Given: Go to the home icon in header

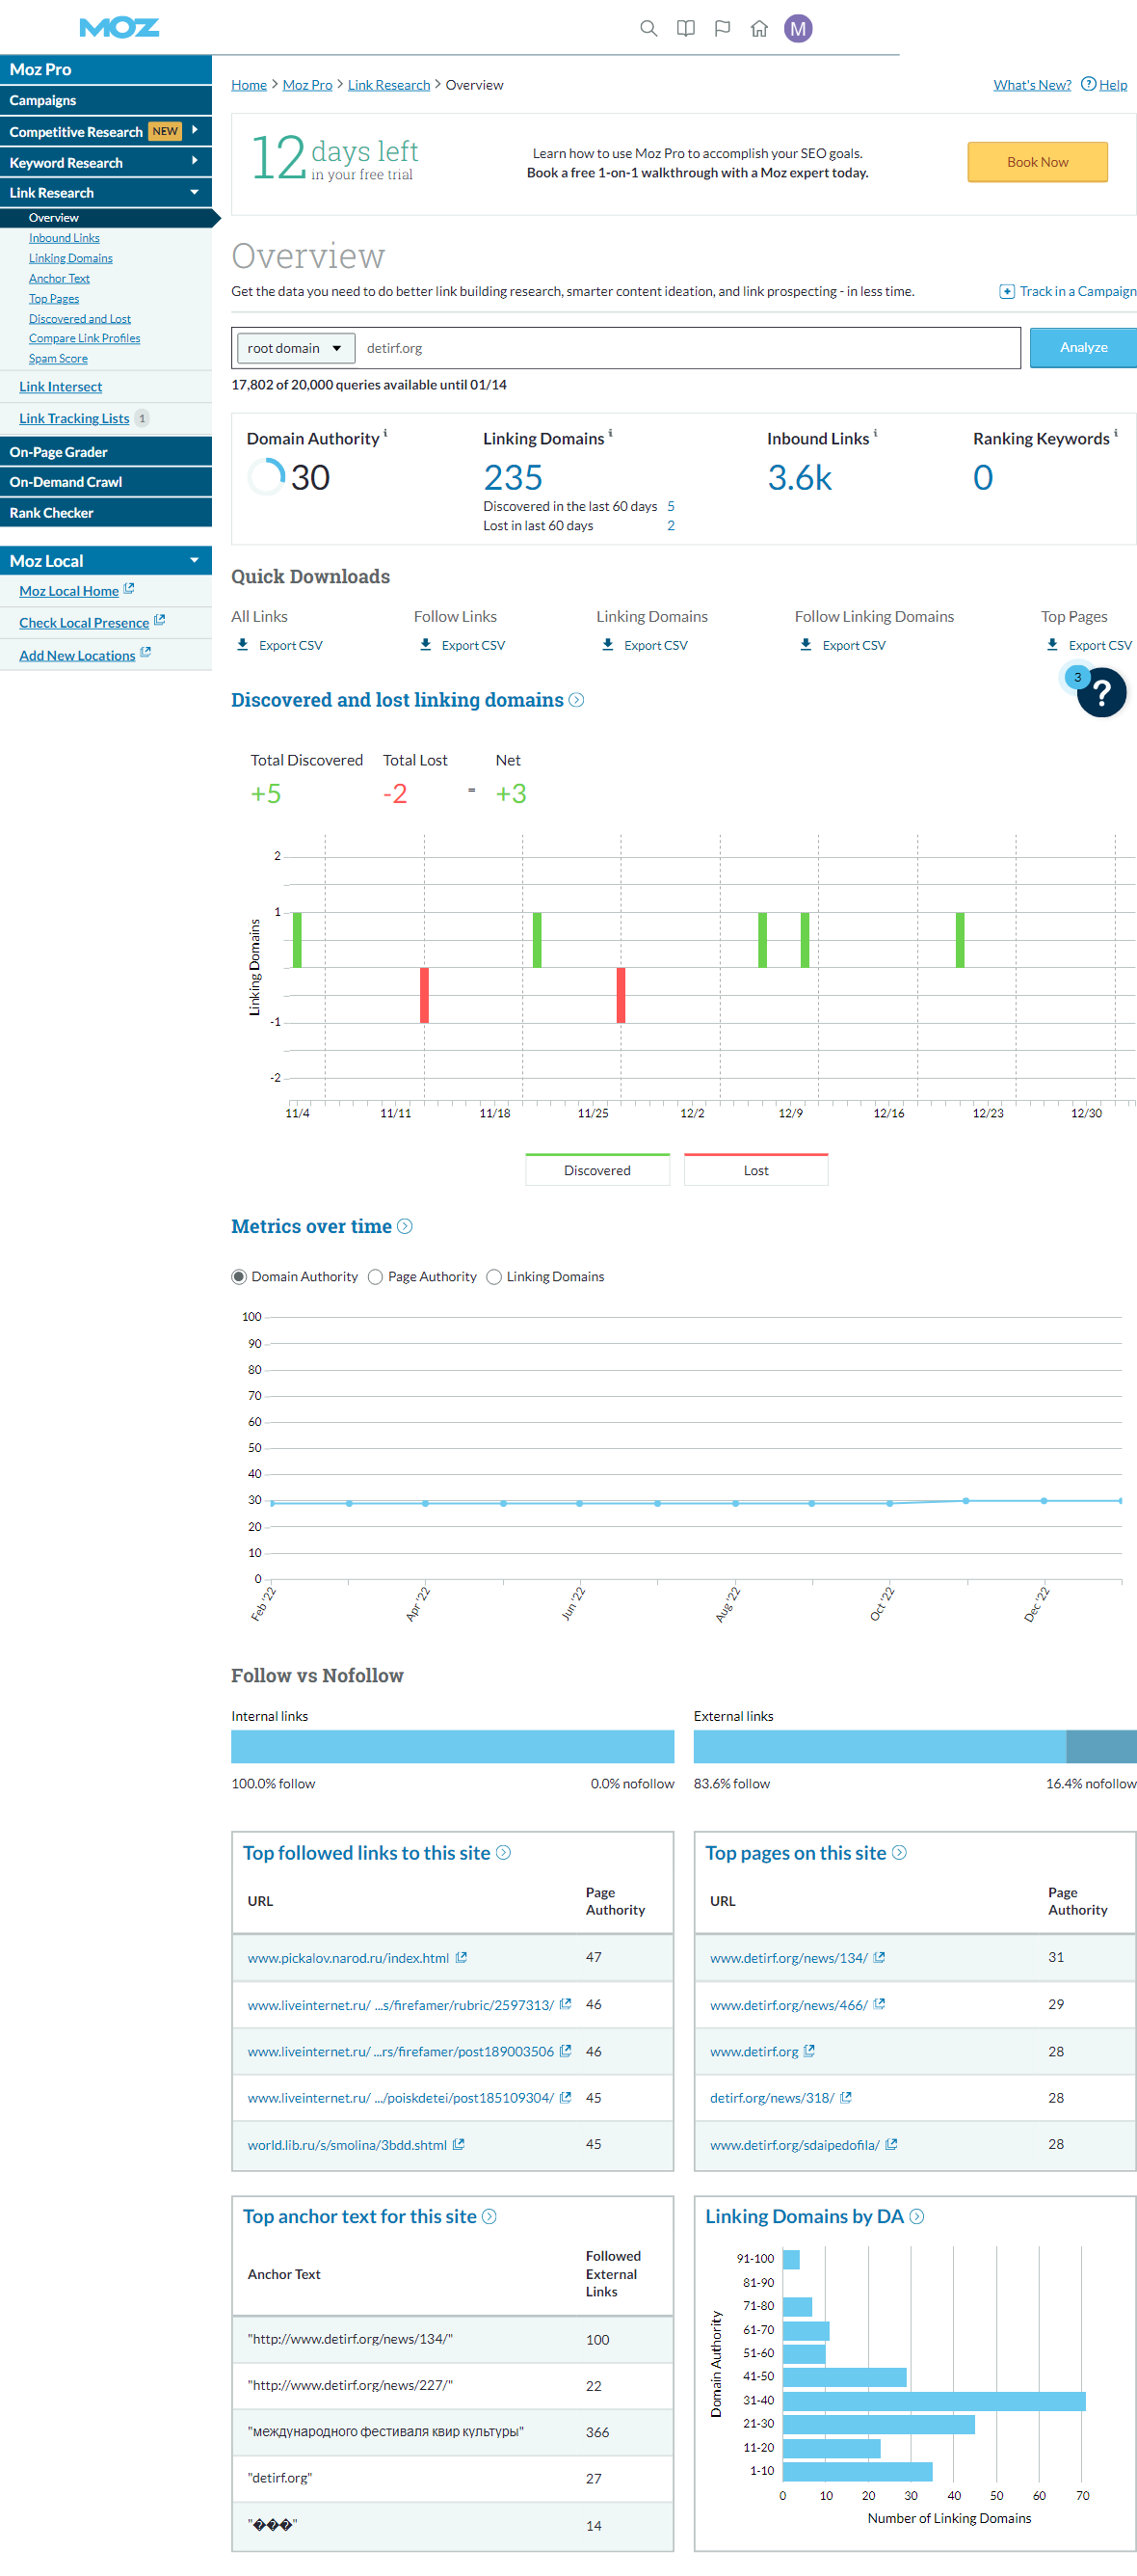Looking at the screenshot, I should pyautogui.click(x=759, y=28).
